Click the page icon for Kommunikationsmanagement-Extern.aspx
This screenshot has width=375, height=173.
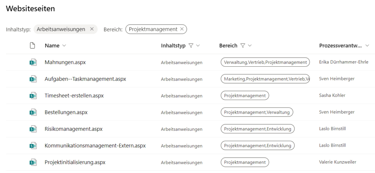tap(33, 146)
